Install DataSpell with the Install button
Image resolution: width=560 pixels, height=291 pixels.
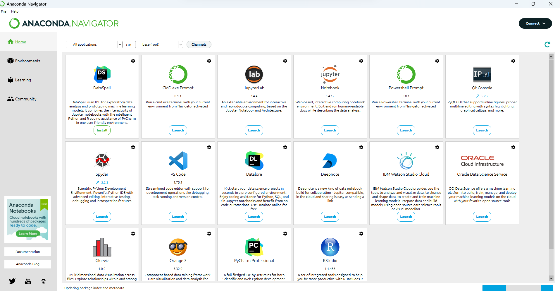tap(102, 130)
